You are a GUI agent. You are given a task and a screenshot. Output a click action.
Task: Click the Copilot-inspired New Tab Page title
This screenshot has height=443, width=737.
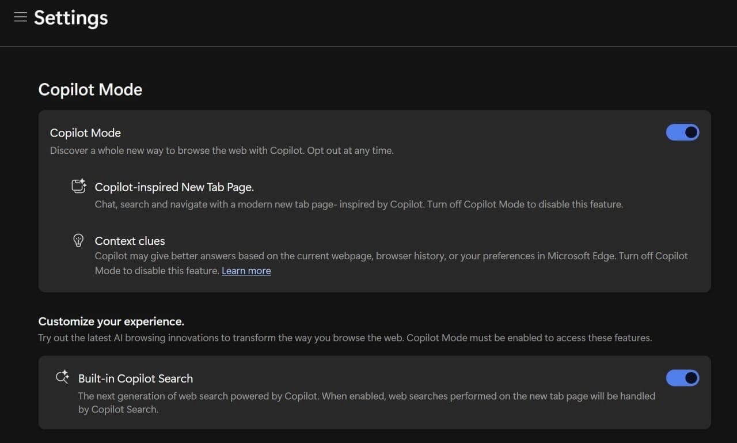point(174,187)
